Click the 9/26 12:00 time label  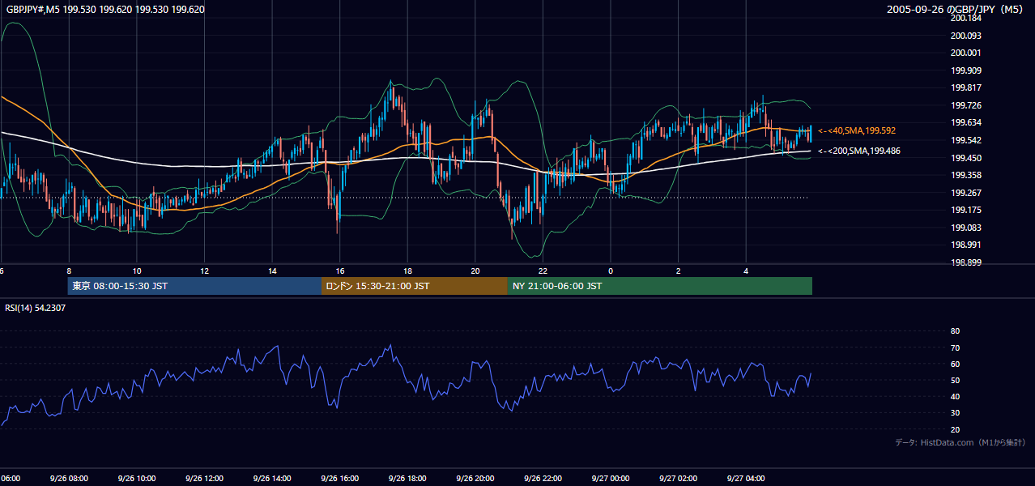[x=205, y=479]
